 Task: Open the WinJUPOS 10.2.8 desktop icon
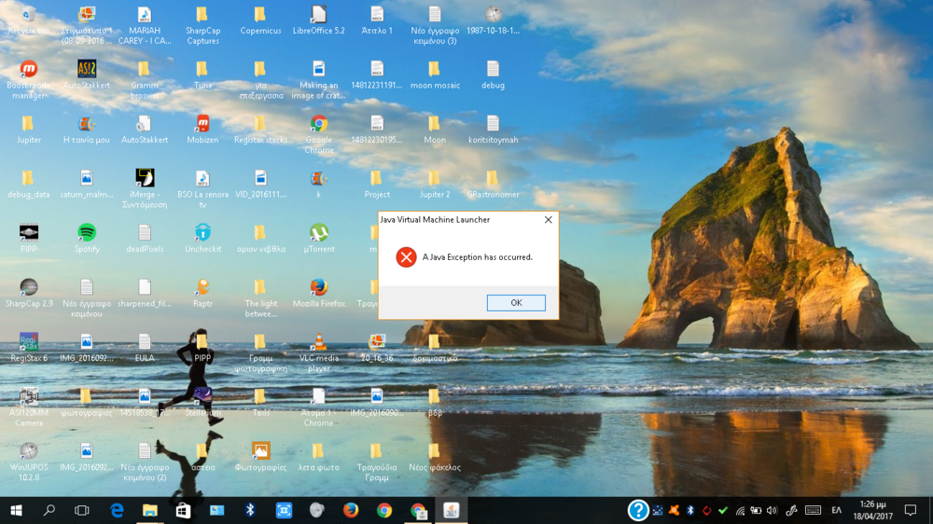pyautogui.click(x=29, y=451)
